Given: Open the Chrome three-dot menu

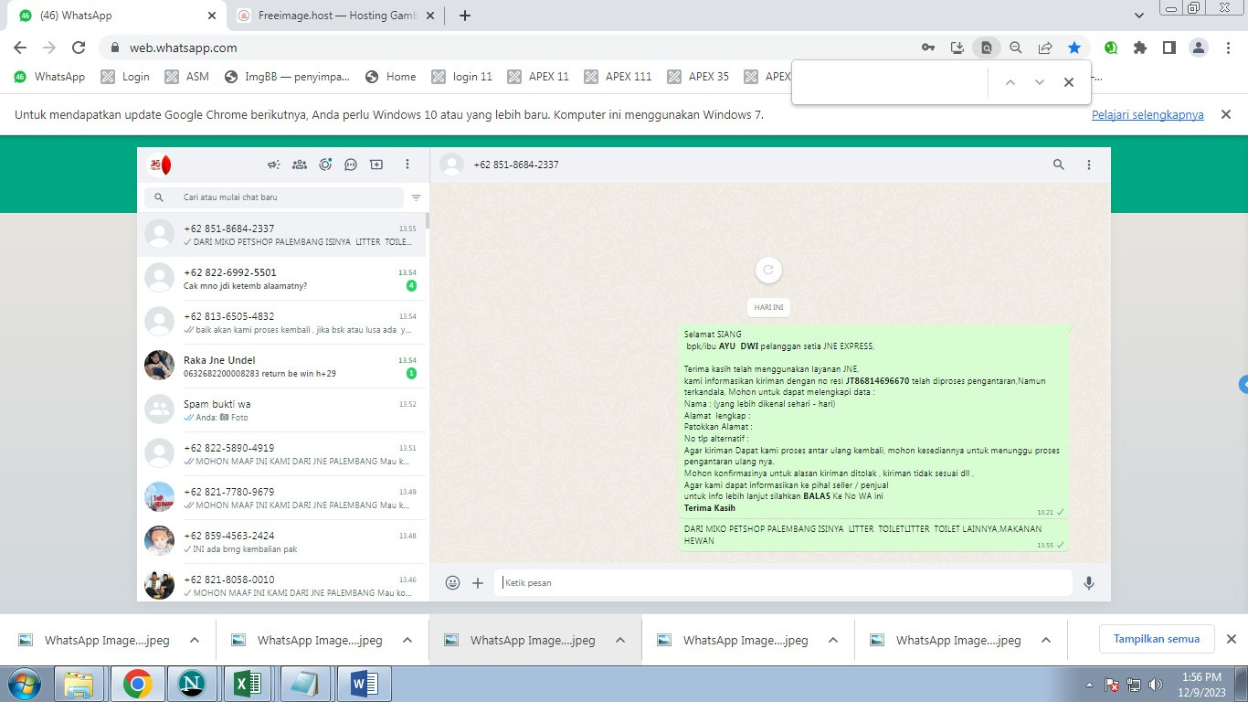Looking at the screenshot, I should click(x=1228, y=48).
